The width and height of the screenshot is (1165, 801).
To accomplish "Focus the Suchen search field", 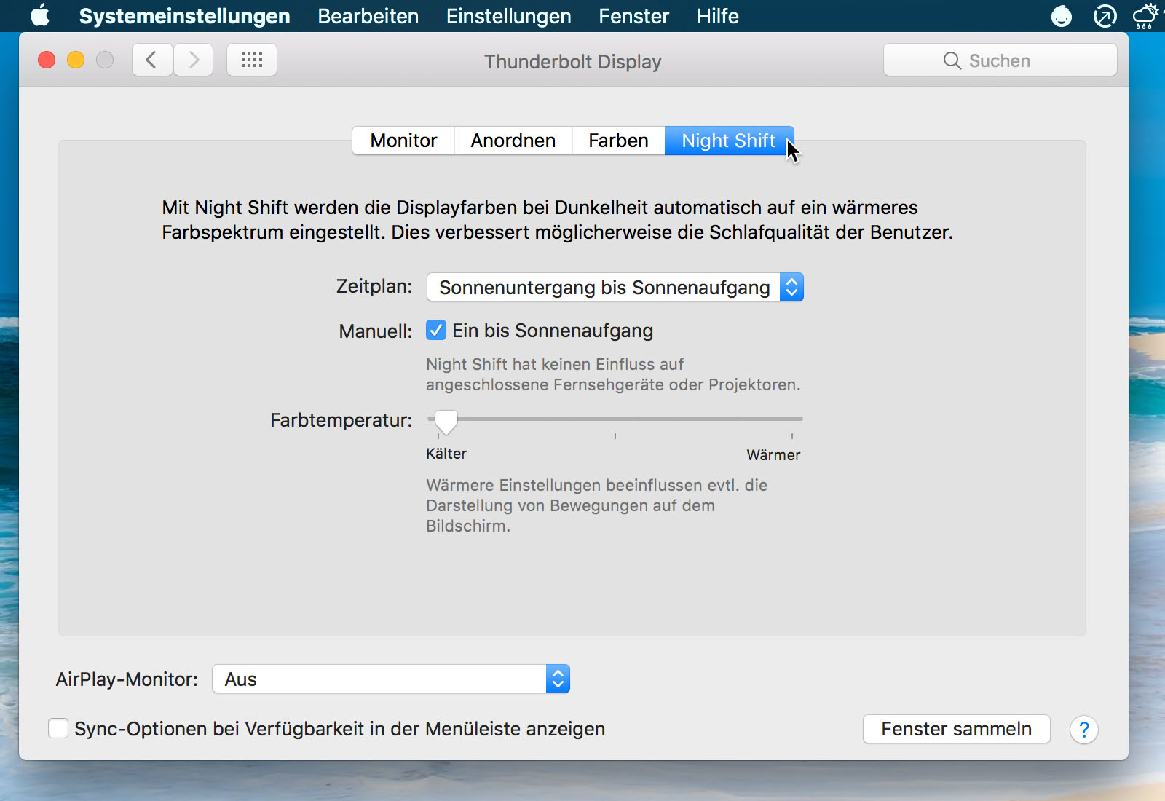I will [1000, 60].
